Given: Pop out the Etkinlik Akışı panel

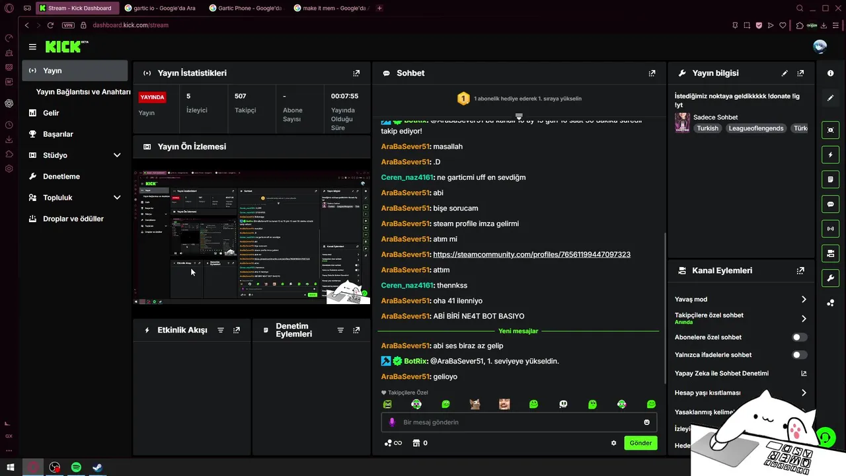Looking at the screenshot, I should 237,330.
